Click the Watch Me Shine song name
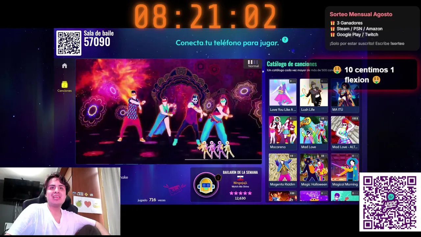Image resolution: width=421 pixels, height=237 pixels. pyautogui.click(x=240, y=187)
